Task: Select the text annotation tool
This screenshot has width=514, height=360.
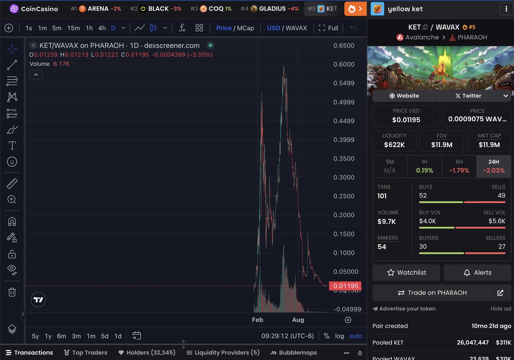Action: [12, 146]
